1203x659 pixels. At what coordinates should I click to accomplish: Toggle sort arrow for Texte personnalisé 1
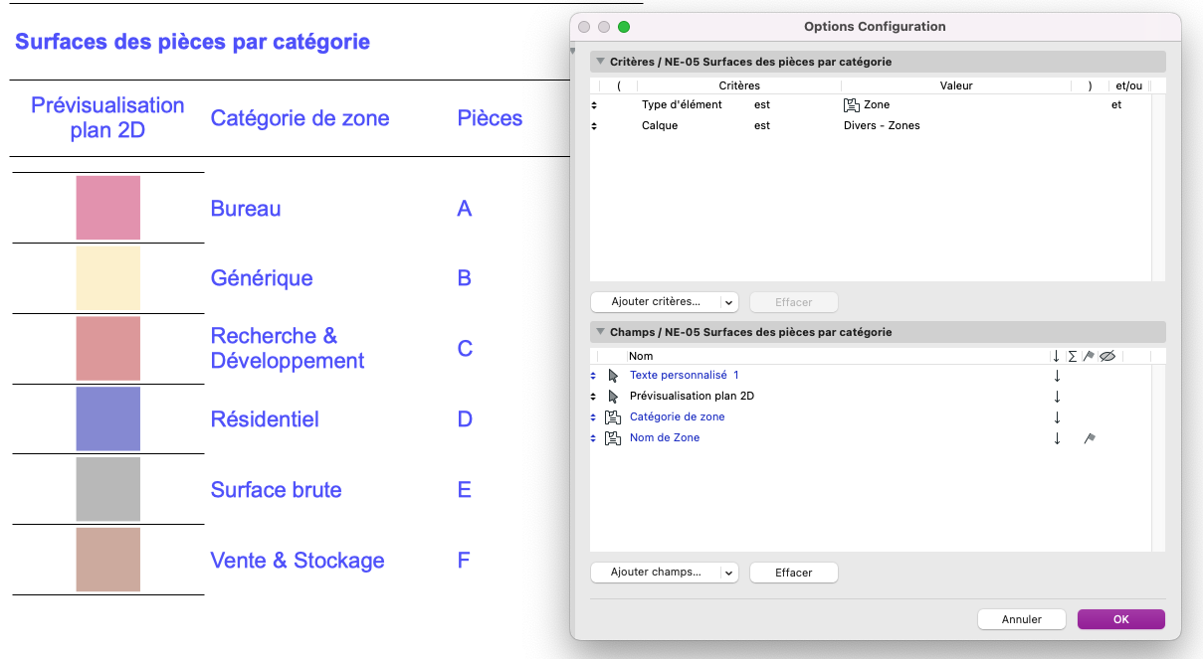[1057, 376]
